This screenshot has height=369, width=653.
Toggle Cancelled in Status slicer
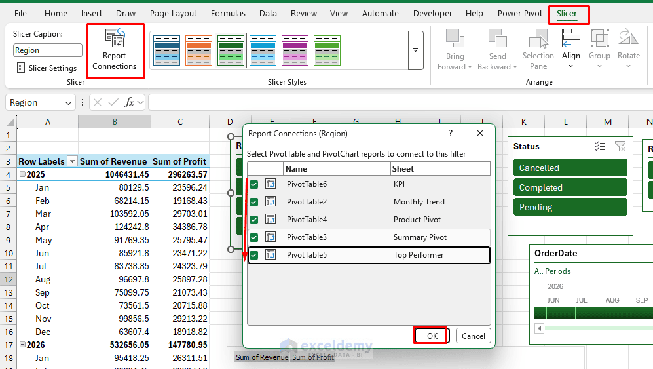(x=570, y=168)
